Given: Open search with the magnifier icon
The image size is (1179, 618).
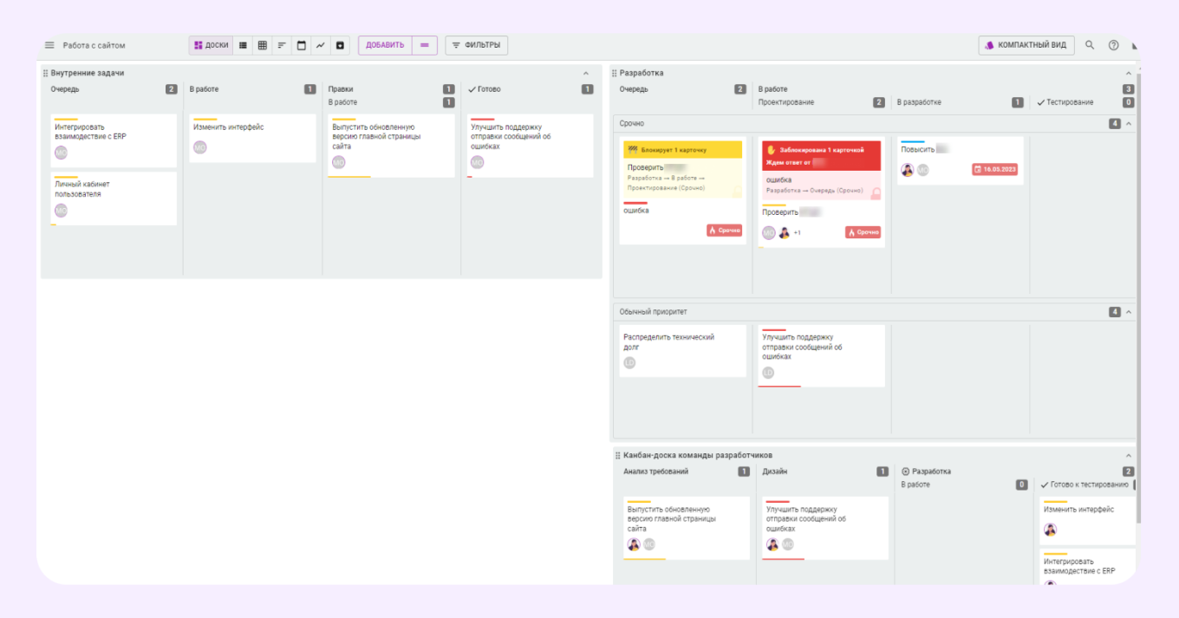Looking at the screenshot, I should [1090, 45].
